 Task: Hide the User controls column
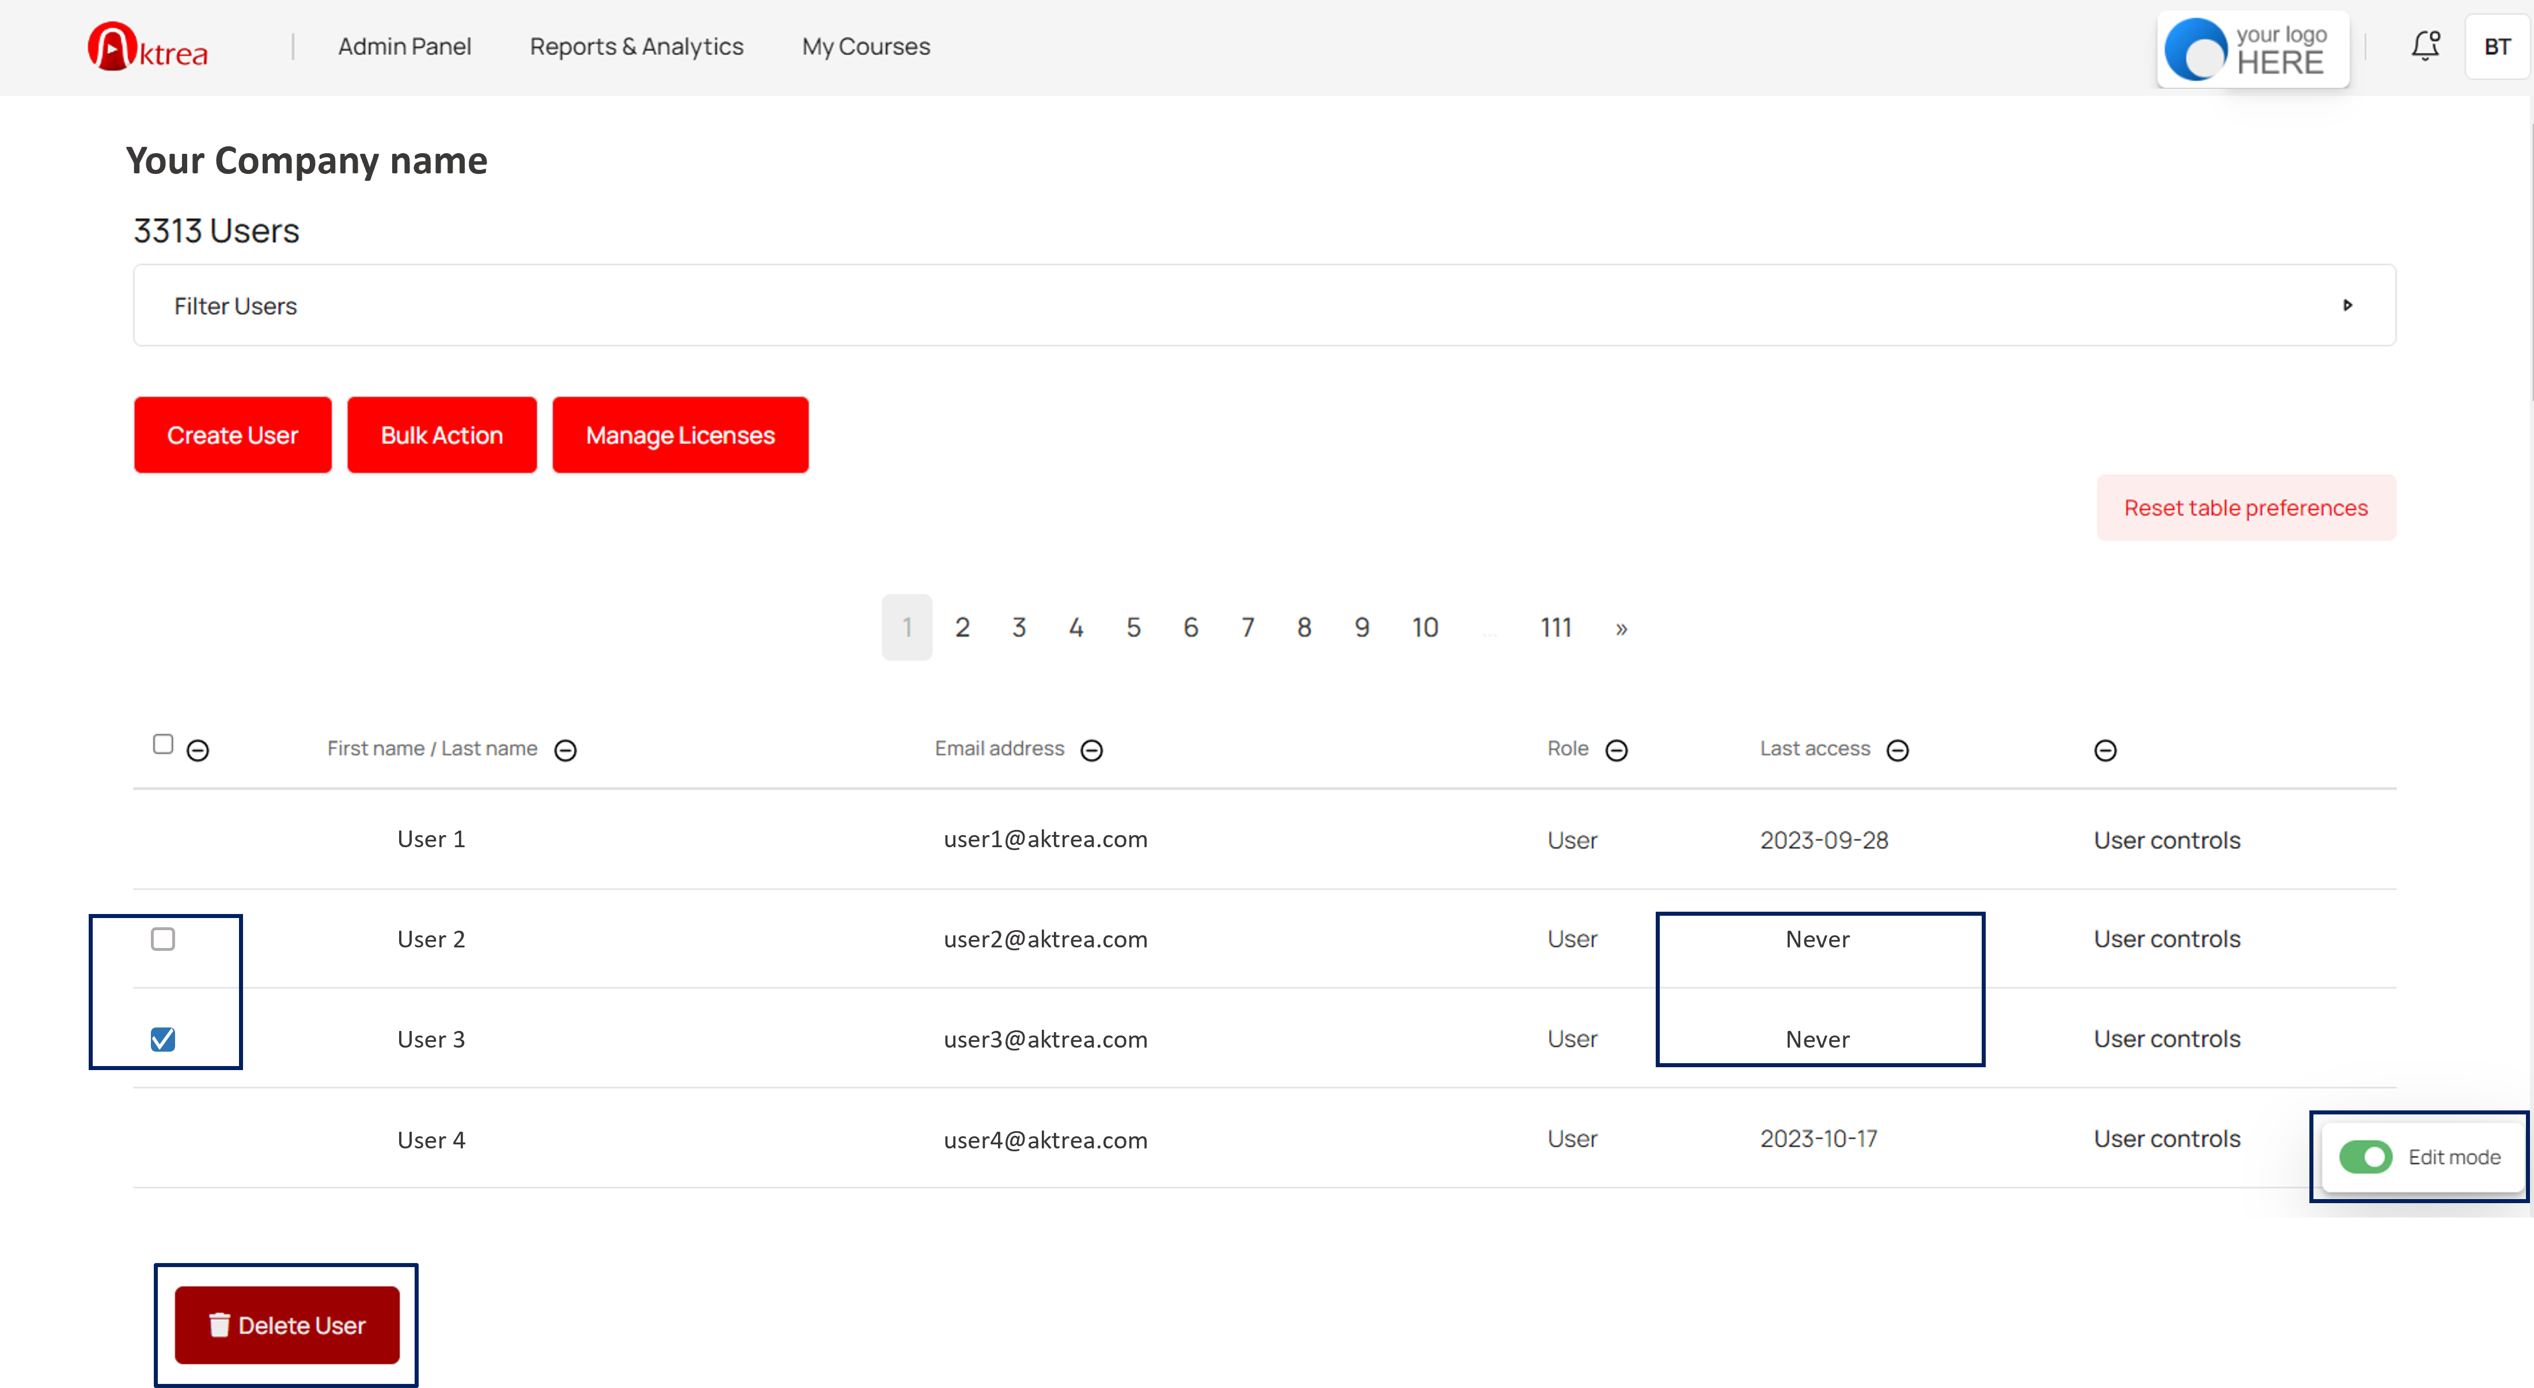(2105, 750)
